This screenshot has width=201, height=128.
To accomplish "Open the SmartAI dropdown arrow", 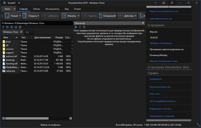I will [x=19, y=3].
